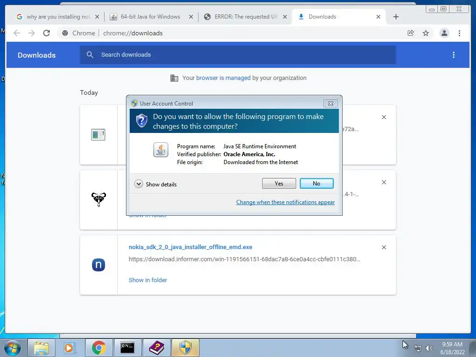The image size is (476, 357).
Task: Reload the current page
Action: click(46, 33)
